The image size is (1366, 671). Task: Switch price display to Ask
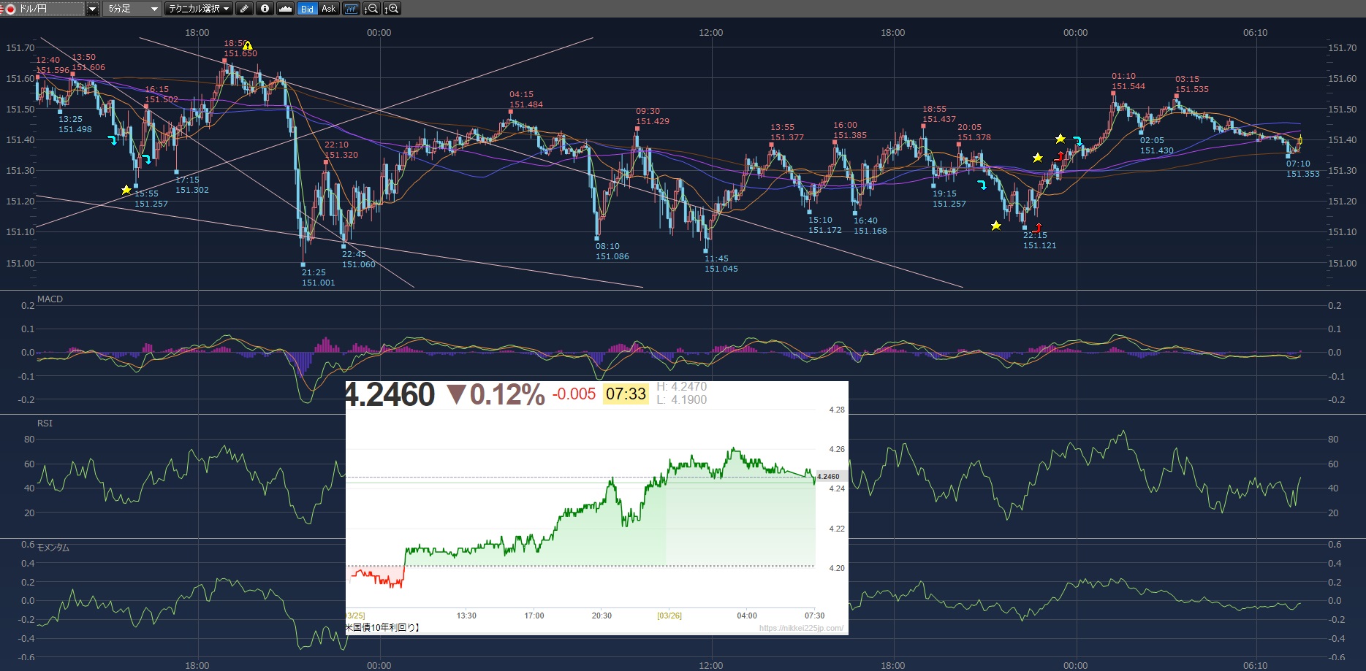click(x=328, y=9)
